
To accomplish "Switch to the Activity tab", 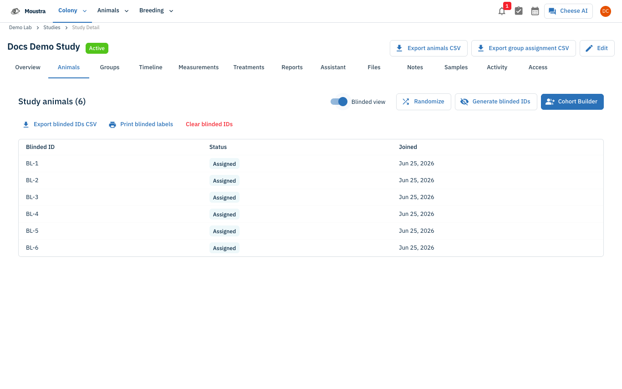I will tap(497, 67).
